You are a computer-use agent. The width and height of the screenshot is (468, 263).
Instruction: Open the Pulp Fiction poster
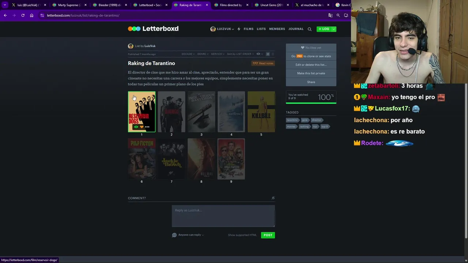[x=141, y=159]
